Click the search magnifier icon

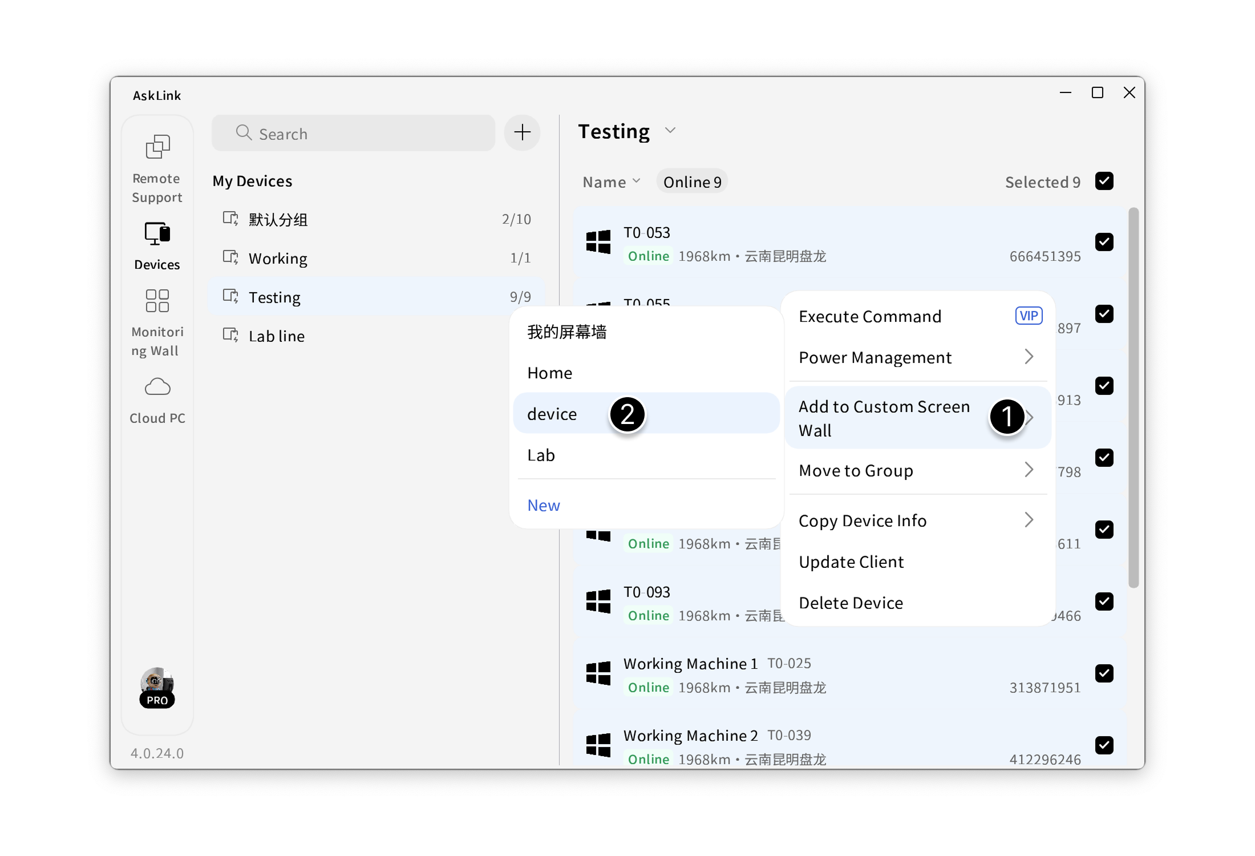tap(244, 133)
